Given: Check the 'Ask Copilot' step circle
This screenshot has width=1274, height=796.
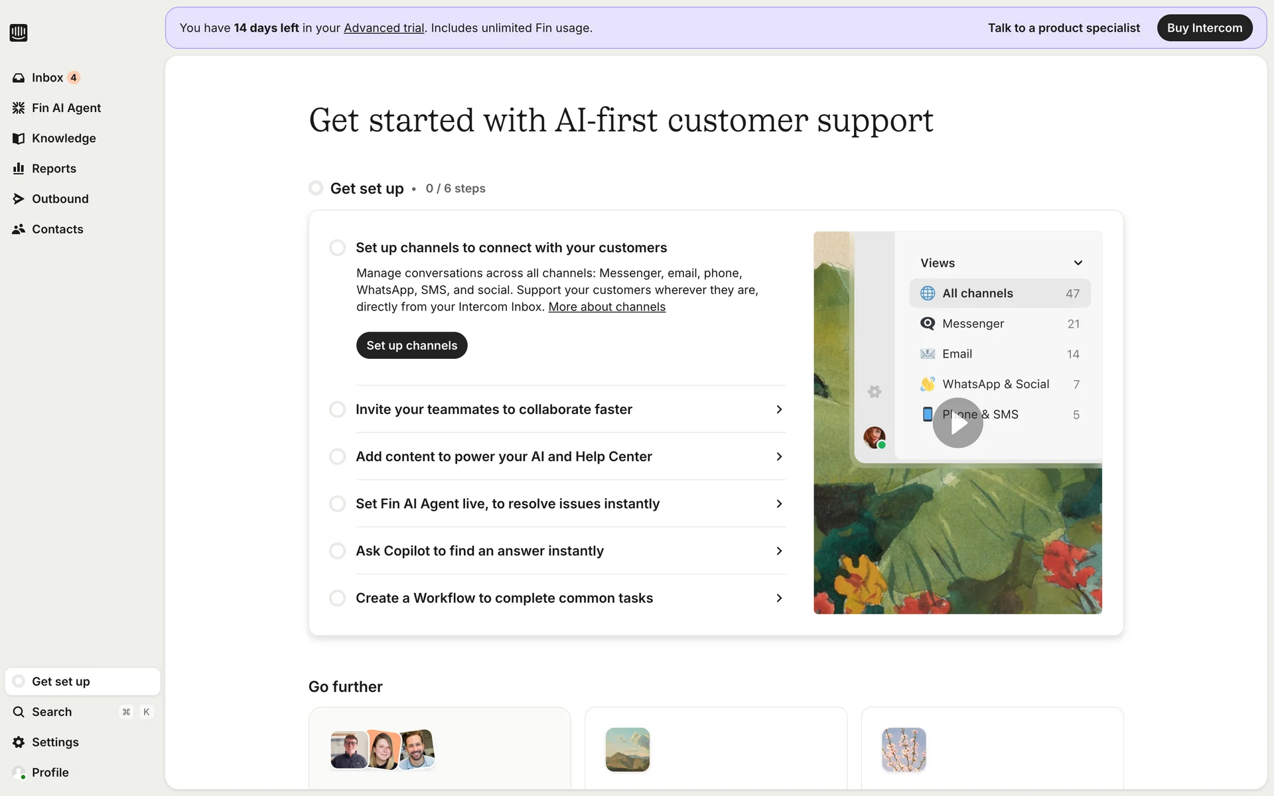Looking at the screenshot, I should point(338,551).
